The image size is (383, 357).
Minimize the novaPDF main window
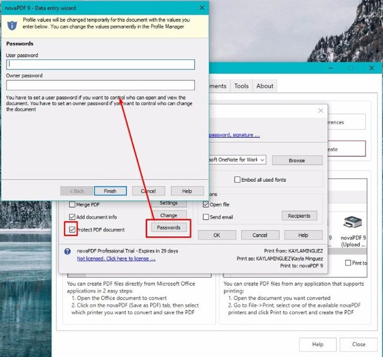point(331,68)
